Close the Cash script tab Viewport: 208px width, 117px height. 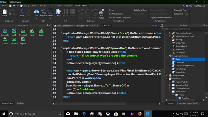[x=109, y=26]
